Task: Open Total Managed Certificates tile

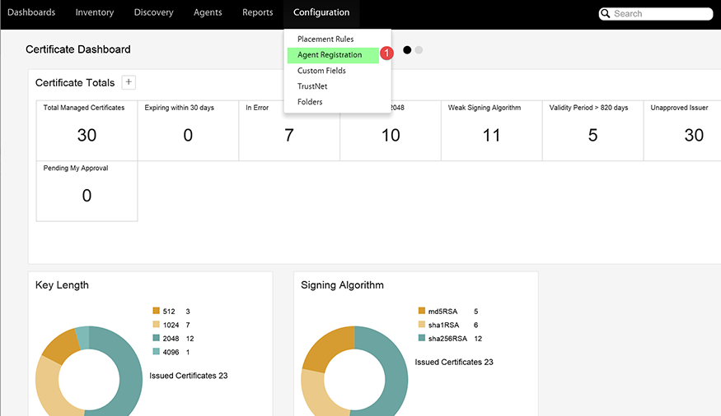Action: point(87,130)
